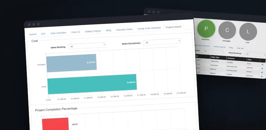Click the $ 3,755.29 bar label

coord(91,62)
